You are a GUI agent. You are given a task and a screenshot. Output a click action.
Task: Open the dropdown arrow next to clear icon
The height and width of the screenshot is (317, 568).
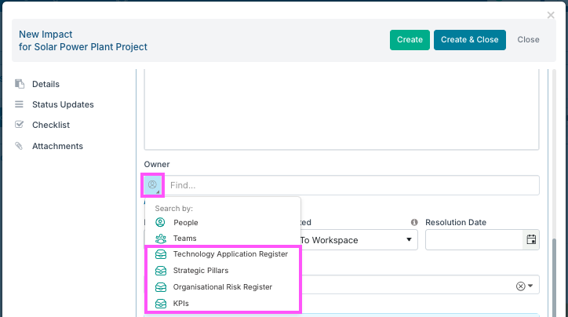click(531, 286)
